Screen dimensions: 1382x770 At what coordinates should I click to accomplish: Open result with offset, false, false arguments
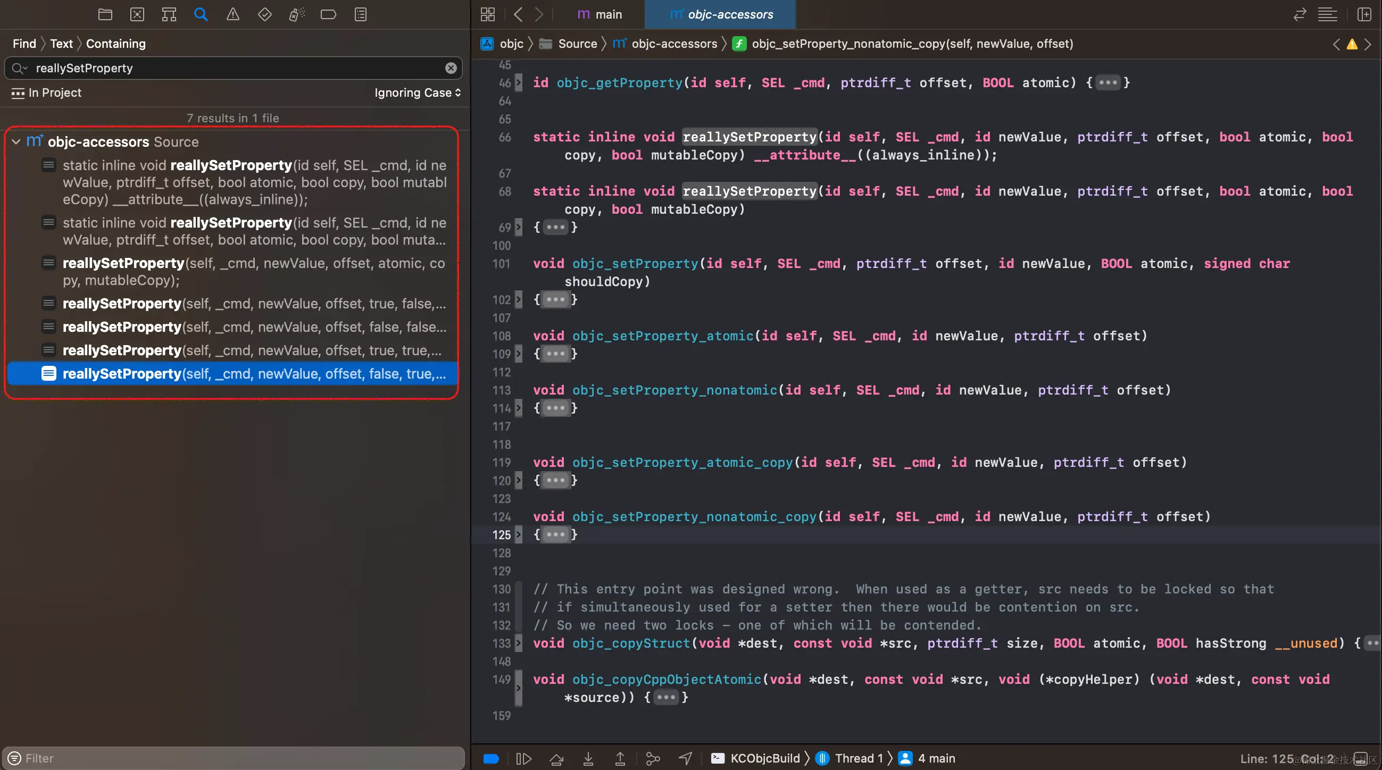point(234,327)
